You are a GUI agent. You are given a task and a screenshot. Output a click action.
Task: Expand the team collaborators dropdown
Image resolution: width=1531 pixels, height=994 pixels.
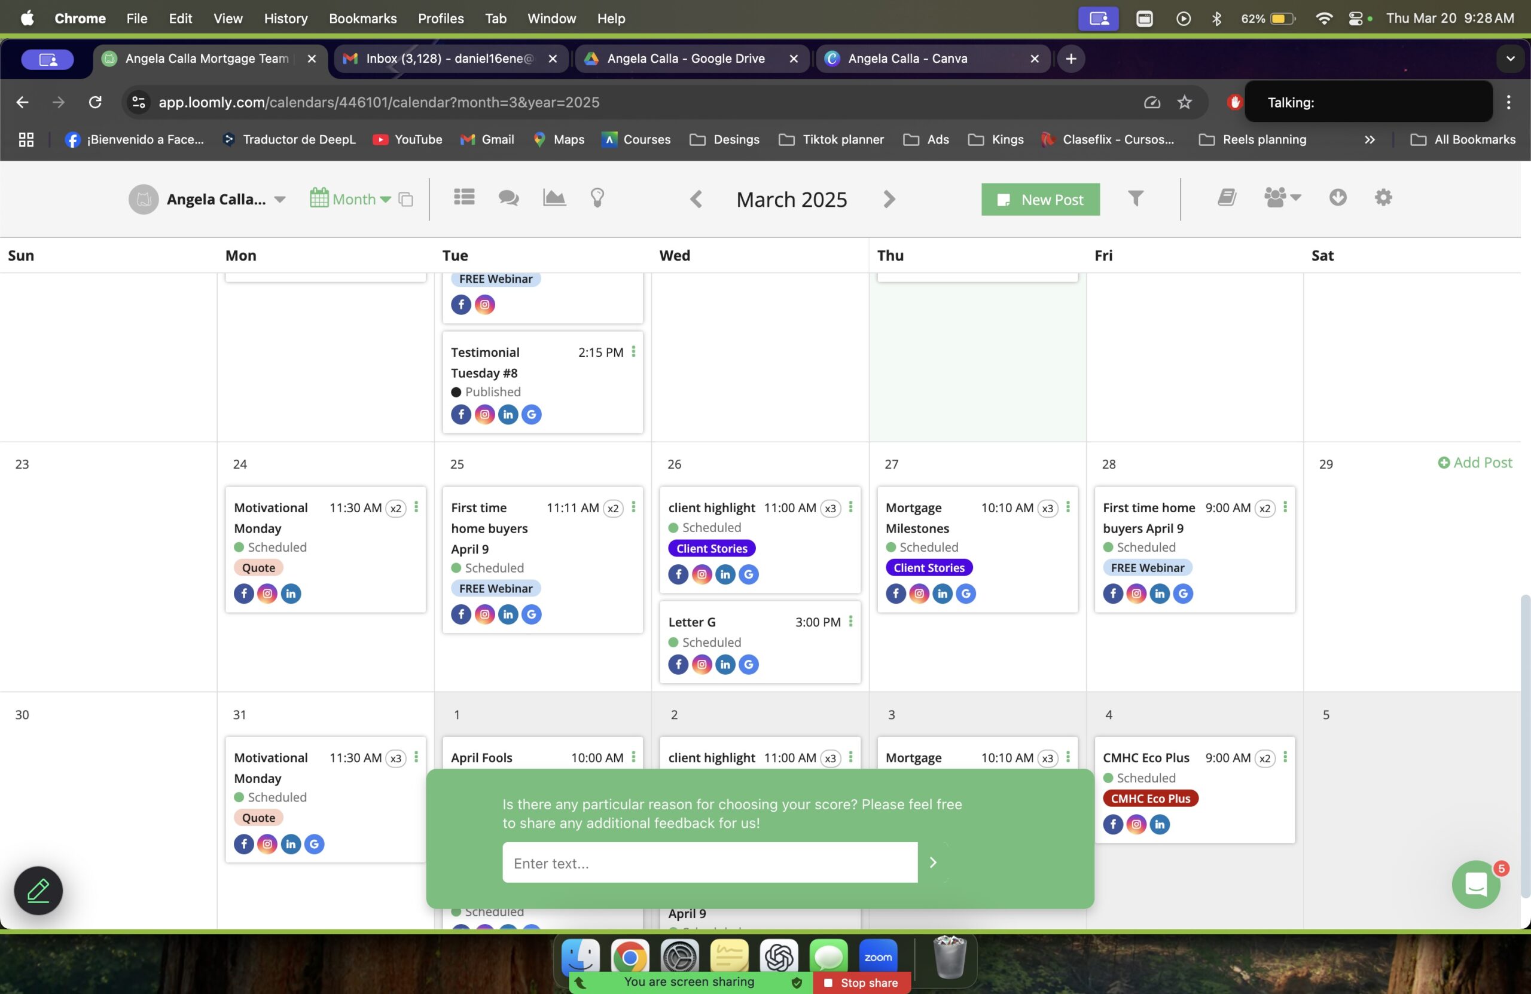[1282, 197]
